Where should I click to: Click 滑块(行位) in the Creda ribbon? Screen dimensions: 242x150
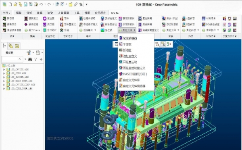coord(170,19)
